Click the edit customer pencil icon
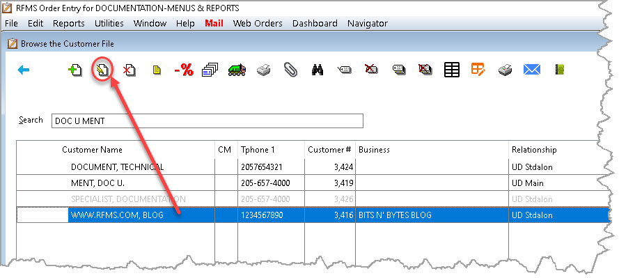 [102, 70]
